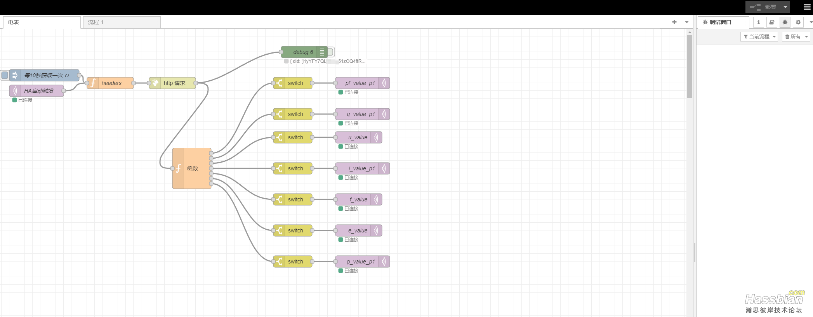Click the canvas vertical scrollbar
The width and height of the screenshot is (813, 317).
click(690, 66)
